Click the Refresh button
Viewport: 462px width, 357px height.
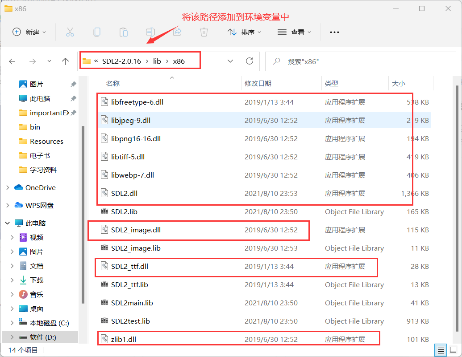(x=250, y=61)
